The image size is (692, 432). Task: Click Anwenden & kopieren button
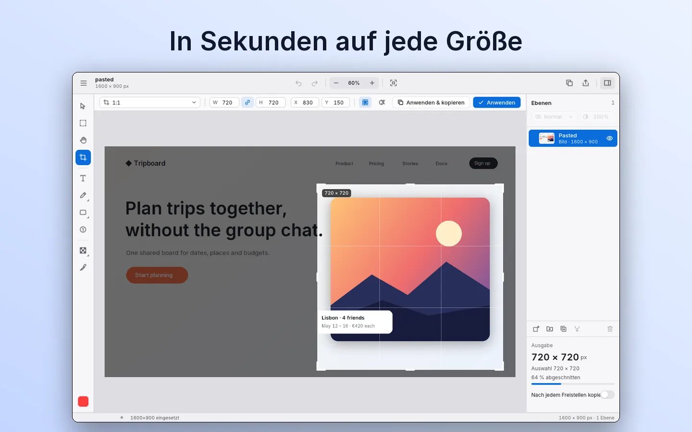pyautogui.click(x=431, y=102)
